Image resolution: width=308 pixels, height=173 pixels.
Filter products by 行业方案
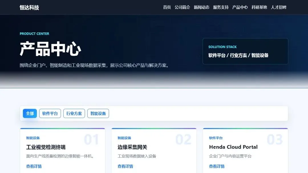(x=74, y=114)
